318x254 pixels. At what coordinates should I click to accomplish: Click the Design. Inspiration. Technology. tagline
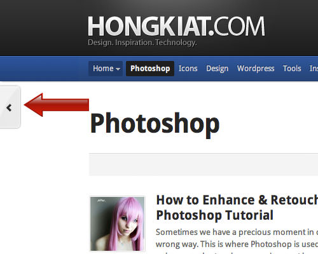[x=142, y=43]
